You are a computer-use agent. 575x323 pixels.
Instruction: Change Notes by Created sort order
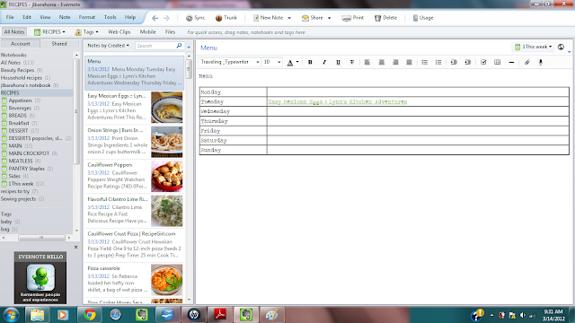(x=108, y=46)
